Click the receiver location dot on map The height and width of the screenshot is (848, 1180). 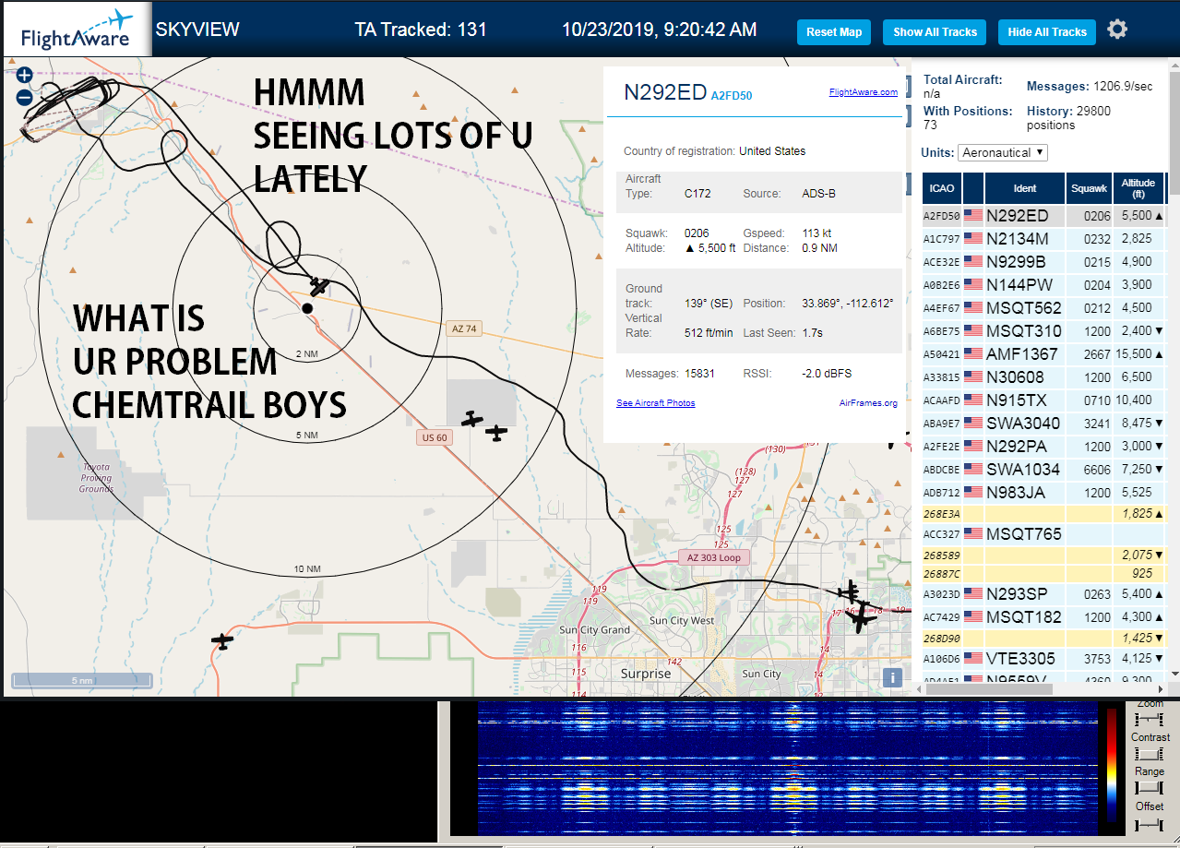coord(307,307)
